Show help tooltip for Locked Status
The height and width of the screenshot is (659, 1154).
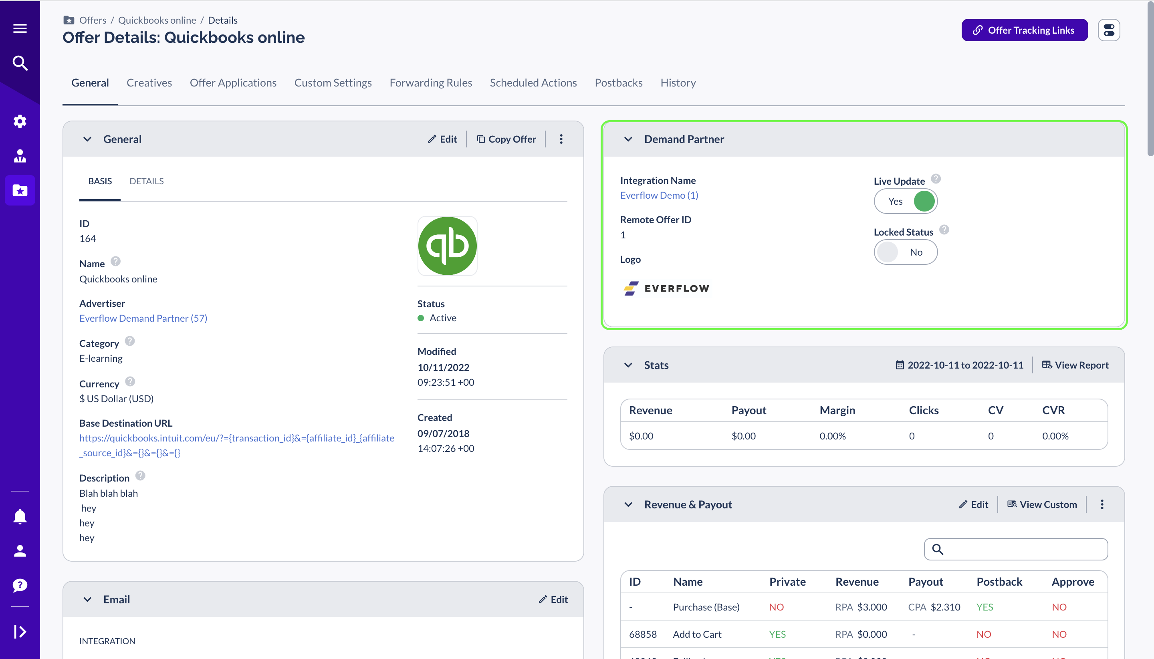(944, 230)
